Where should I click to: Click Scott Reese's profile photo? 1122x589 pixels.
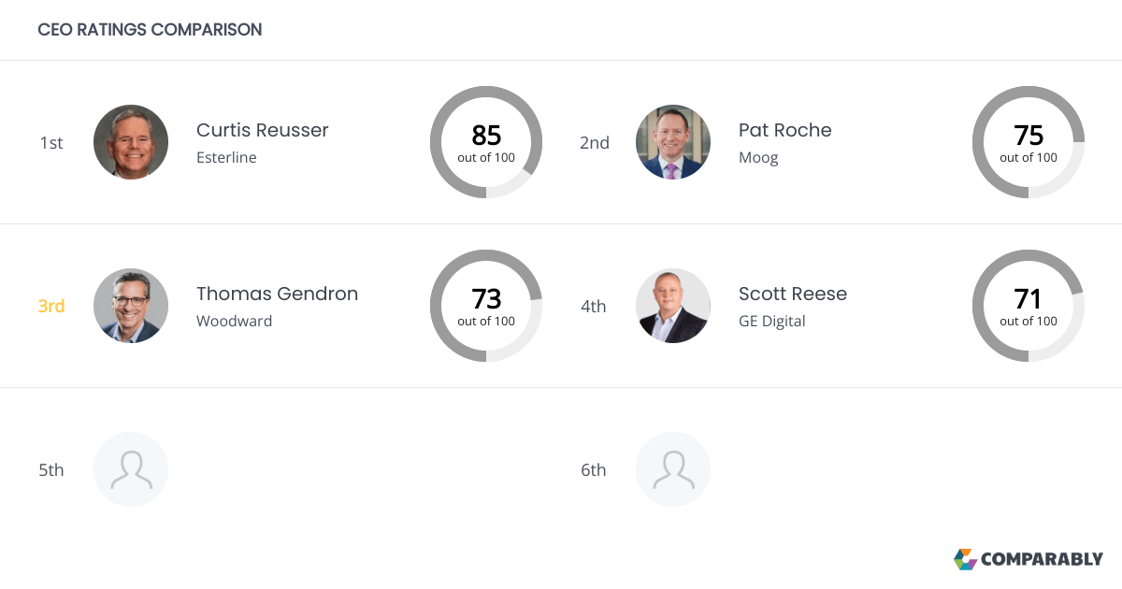tap(673, 306)
